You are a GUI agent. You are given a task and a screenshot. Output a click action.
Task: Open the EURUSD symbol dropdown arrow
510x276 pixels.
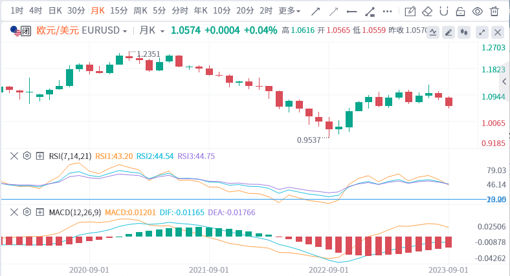(124, 31)
